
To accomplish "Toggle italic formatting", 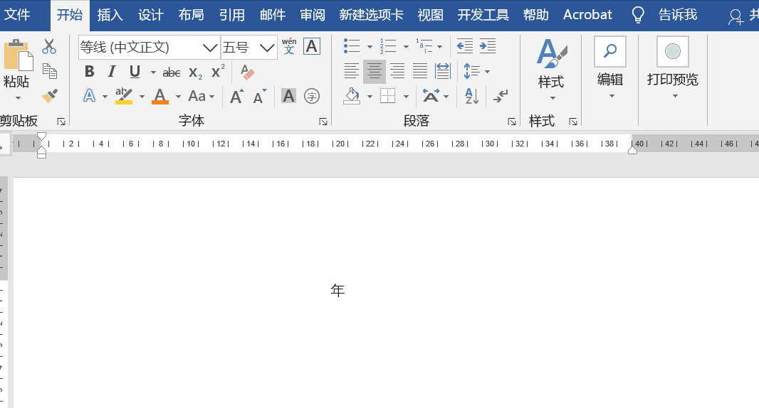I will pyautogui.click(x=112, y=72).
